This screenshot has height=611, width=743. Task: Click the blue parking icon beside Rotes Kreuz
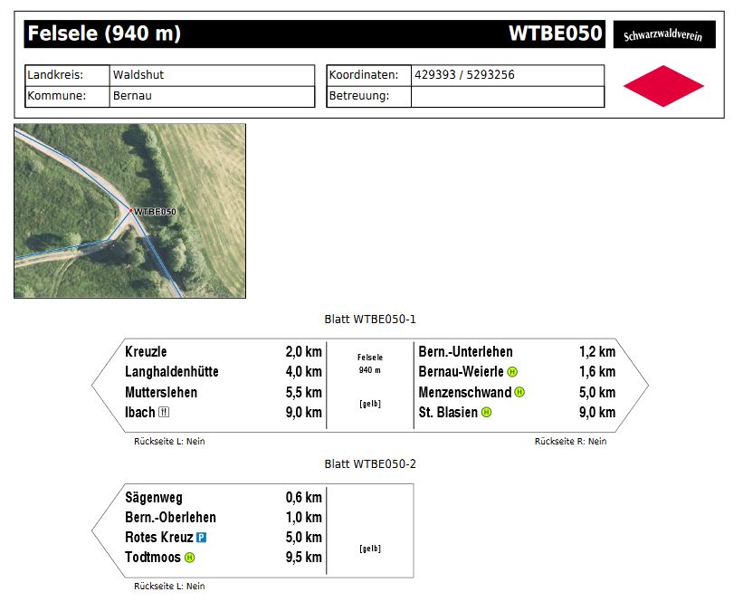pyautogui.click(x=202, y=538)
